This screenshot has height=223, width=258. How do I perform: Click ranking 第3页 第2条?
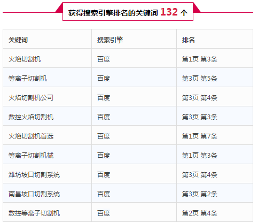(200, 194)
